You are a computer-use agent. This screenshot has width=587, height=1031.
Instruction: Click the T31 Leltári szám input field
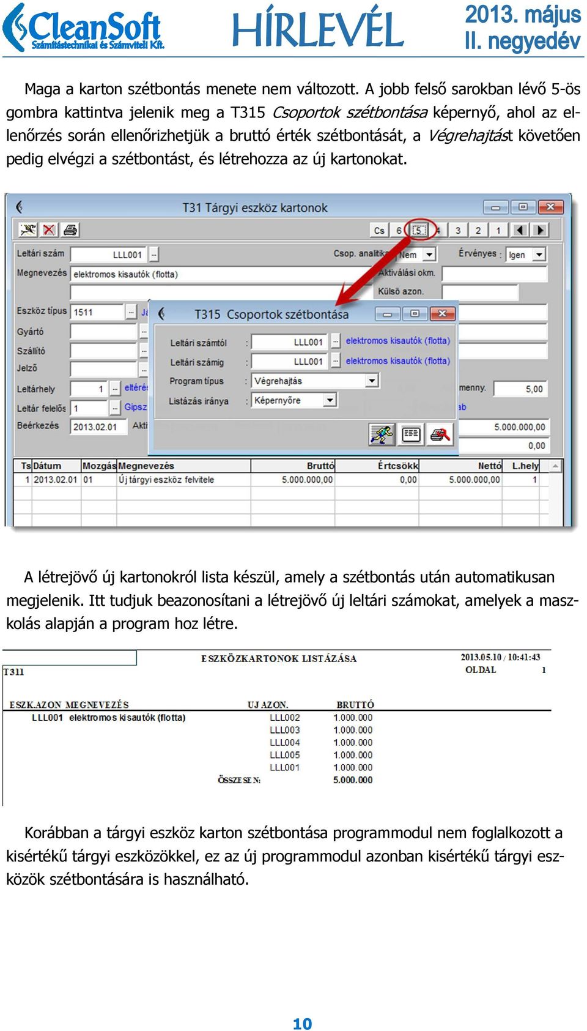(x=109, y=255)
